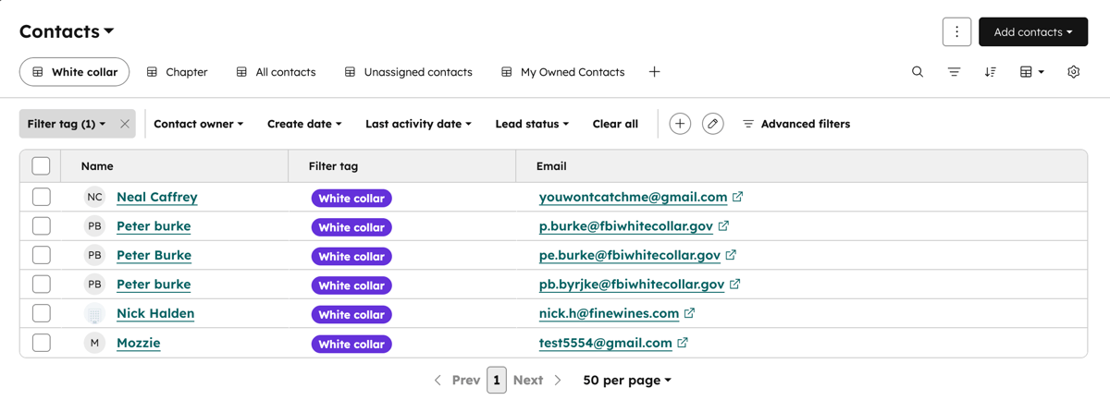Switch to the Unassigned contacts tab
The width and height of the screenshot is (1110, 400).
(x=408, y=72)
